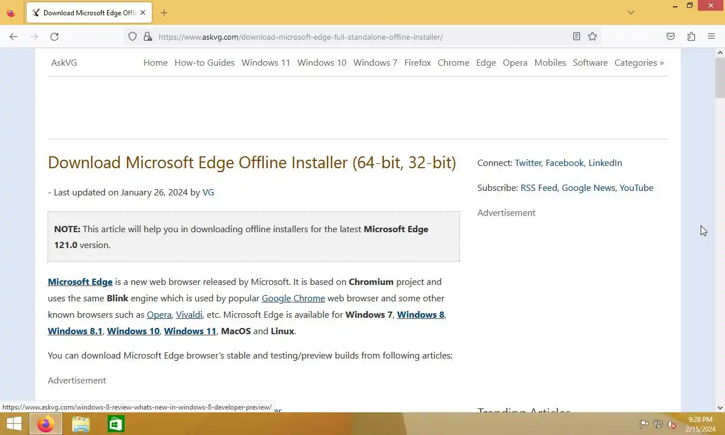This screenshot has width=725, height=435.
Task: Click the address bar URL field
Action: tap(362, 37)
